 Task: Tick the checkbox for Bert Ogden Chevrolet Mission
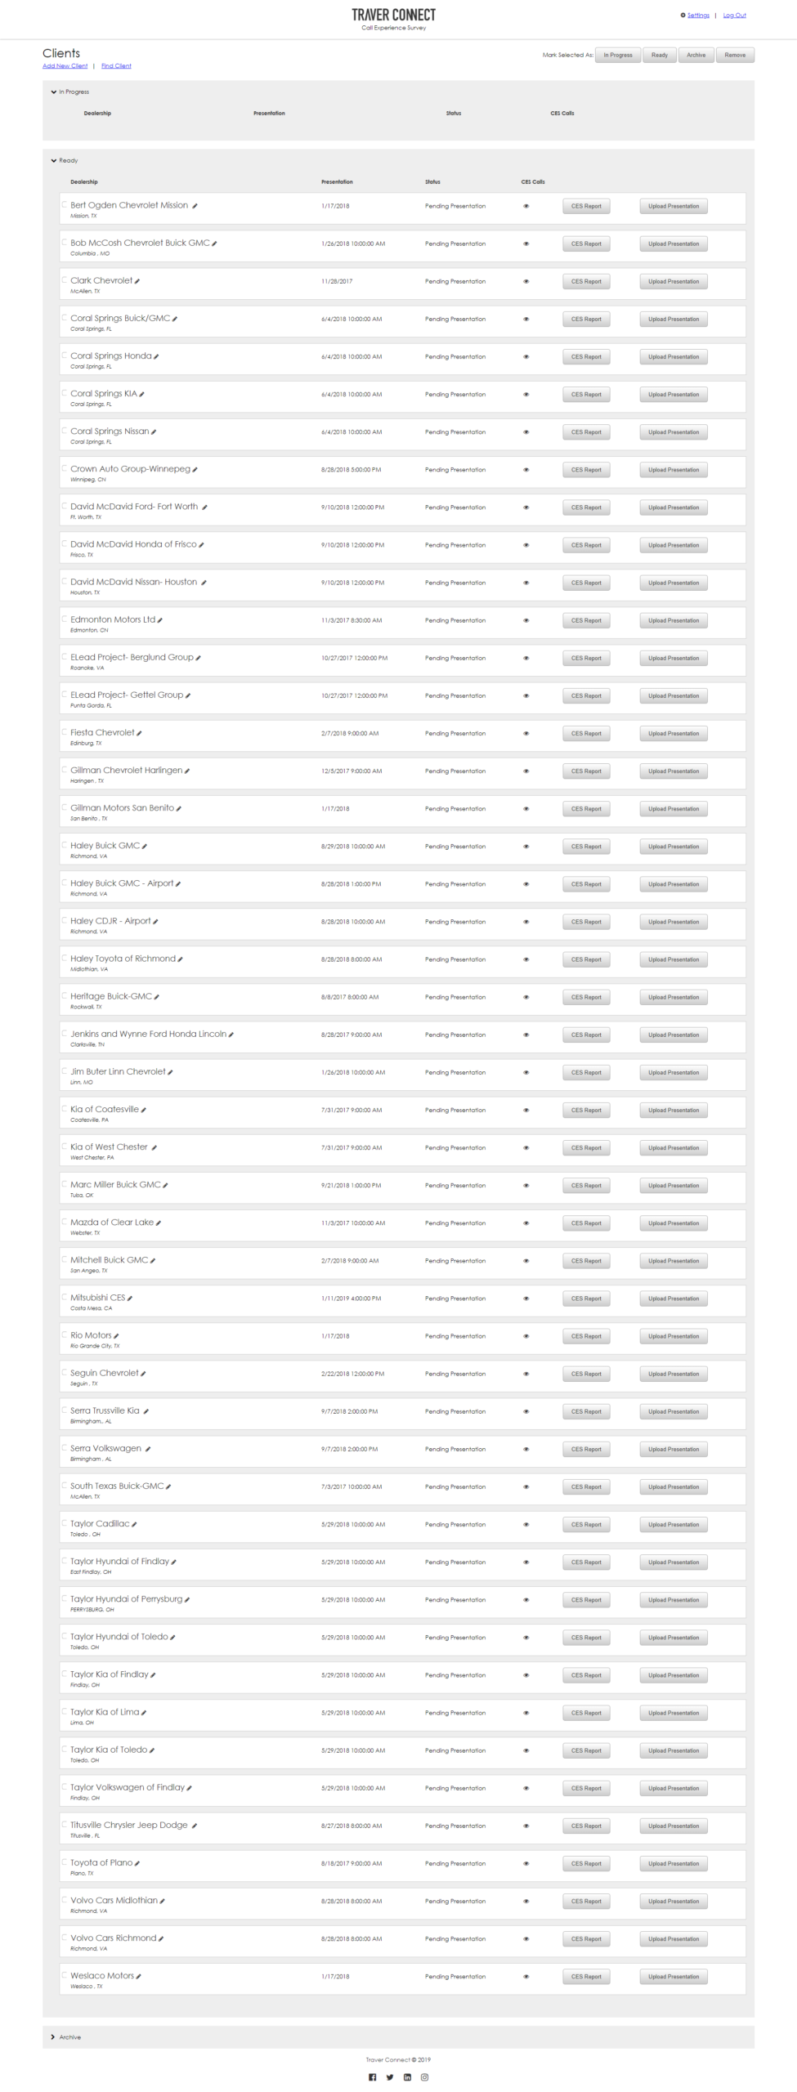coord(64,203)
